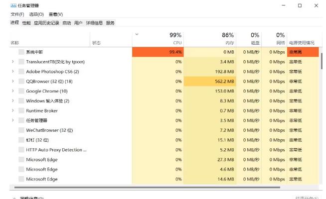Click the 钉钉 (32 位) process icon

[x=21, y=140]
